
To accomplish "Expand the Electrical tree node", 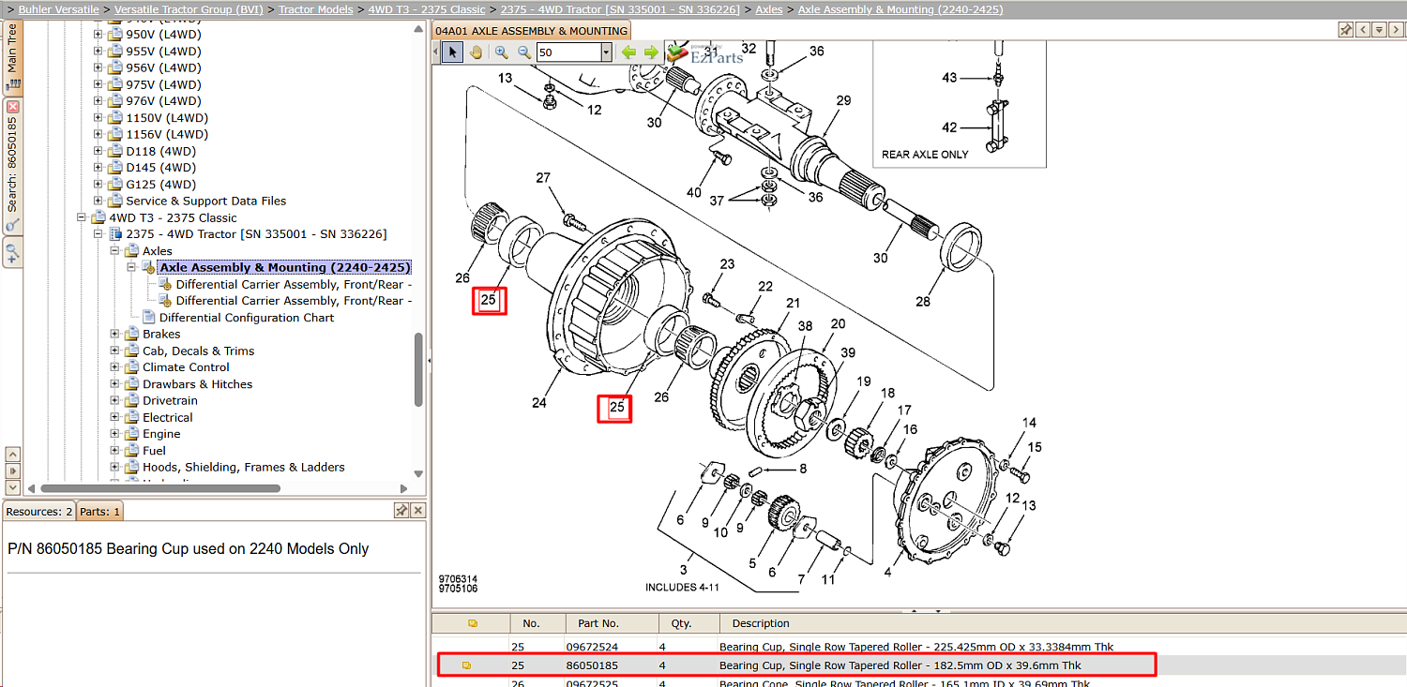I will click(115, 417).
